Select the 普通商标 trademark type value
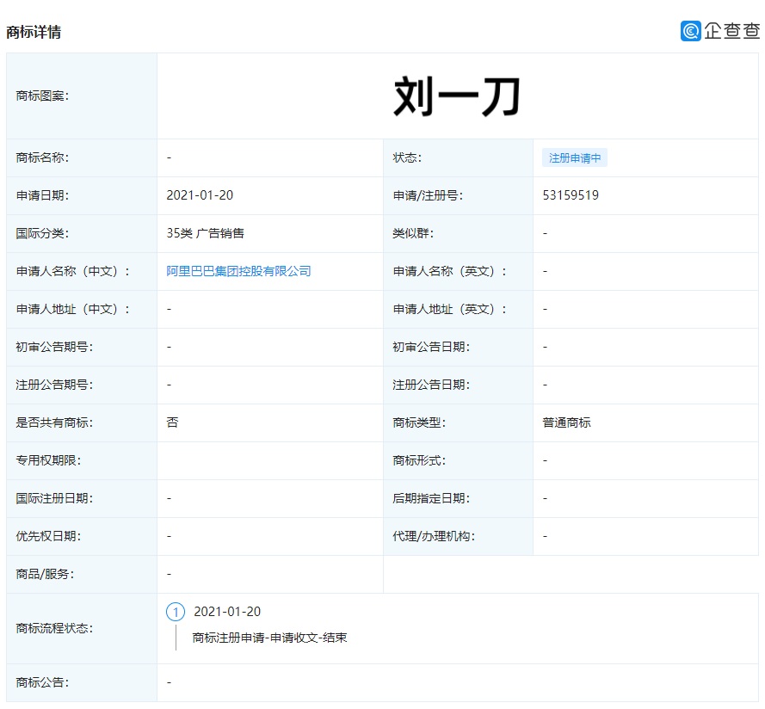Screen dimensions: 765x709 [x=566, y=422]
